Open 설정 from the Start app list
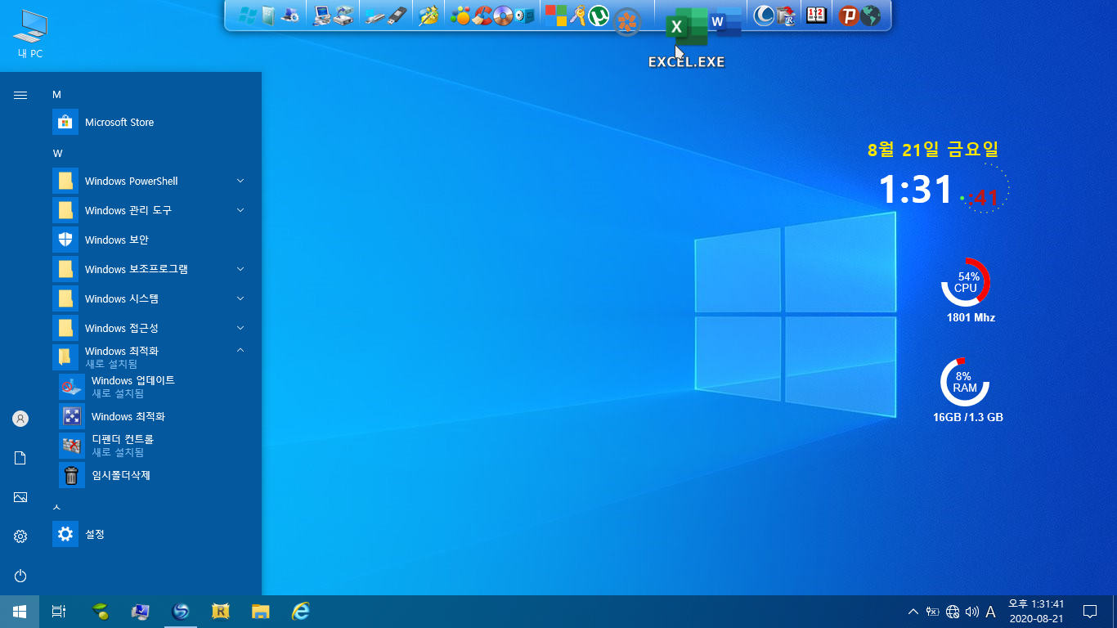The width and height of the screenshot is (1117, 628). [x=150, y=534]
